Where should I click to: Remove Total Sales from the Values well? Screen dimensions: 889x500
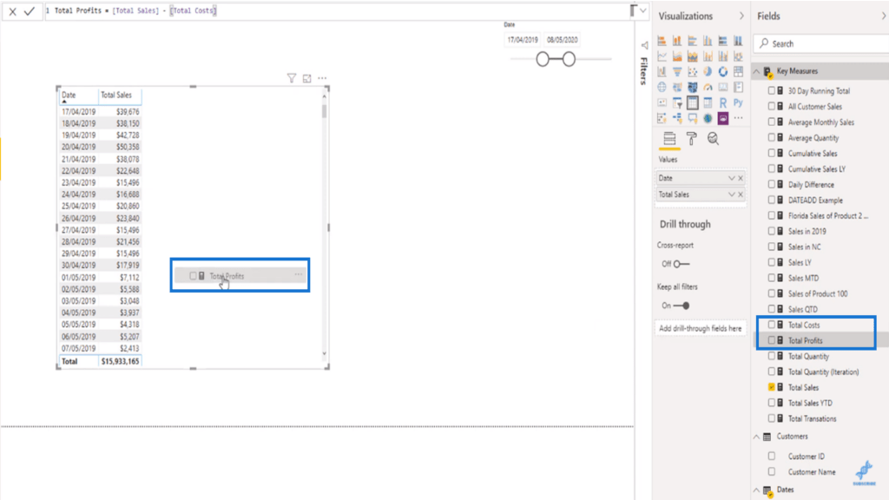tap(741, 194)
